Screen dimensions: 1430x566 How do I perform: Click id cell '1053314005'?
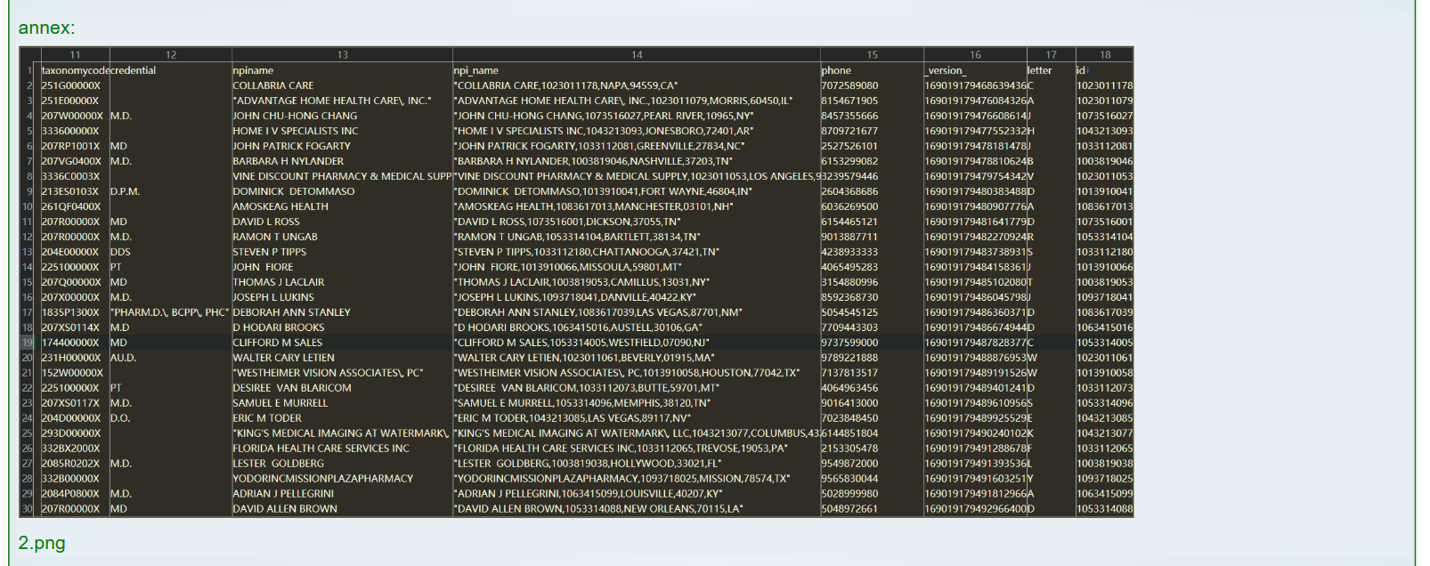[x=1104, y=343]
